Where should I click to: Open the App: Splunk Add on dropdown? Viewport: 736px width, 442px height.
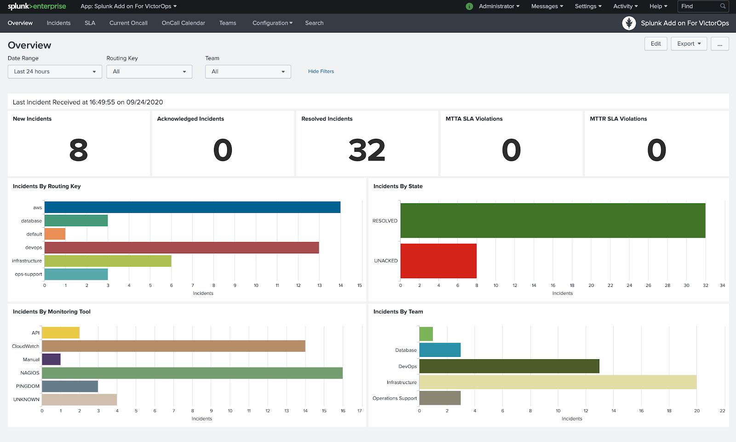[128, 6]
